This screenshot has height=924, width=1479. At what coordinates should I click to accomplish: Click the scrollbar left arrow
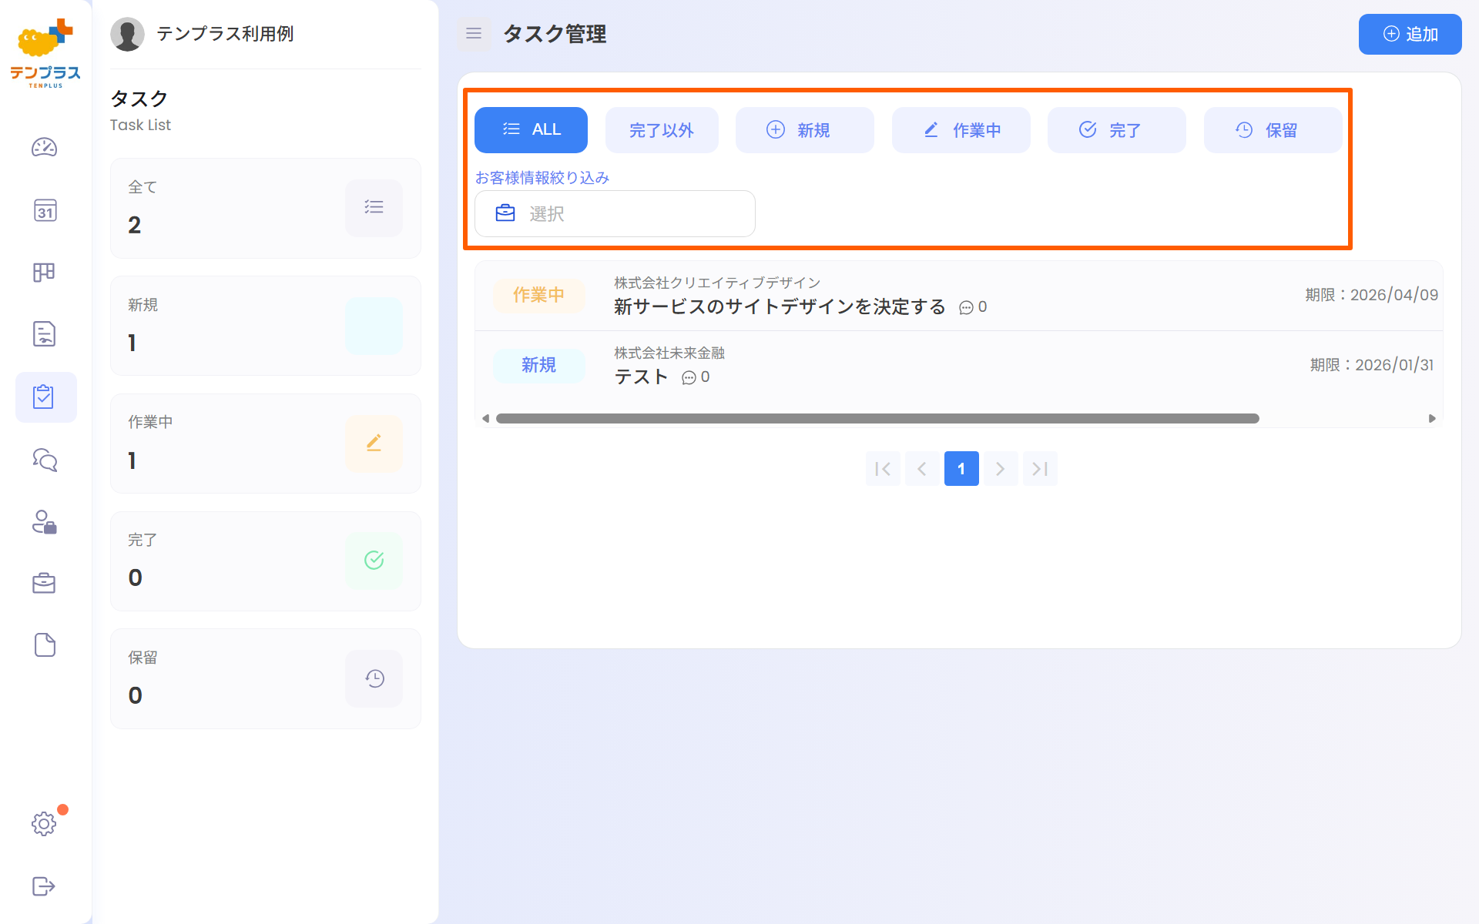pos(485,418)
